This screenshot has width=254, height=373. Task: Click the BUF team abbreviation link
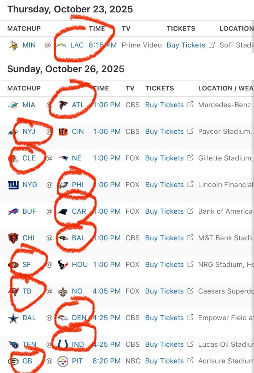29,211
